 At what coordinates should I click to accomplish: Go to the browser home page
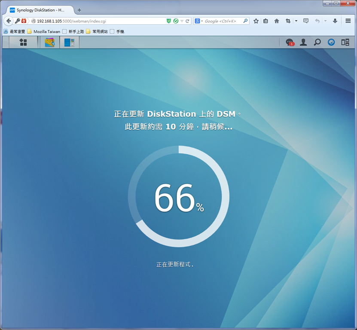coord(277,21)
